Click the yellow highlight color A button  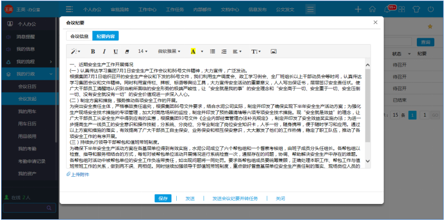click(193, 51)
